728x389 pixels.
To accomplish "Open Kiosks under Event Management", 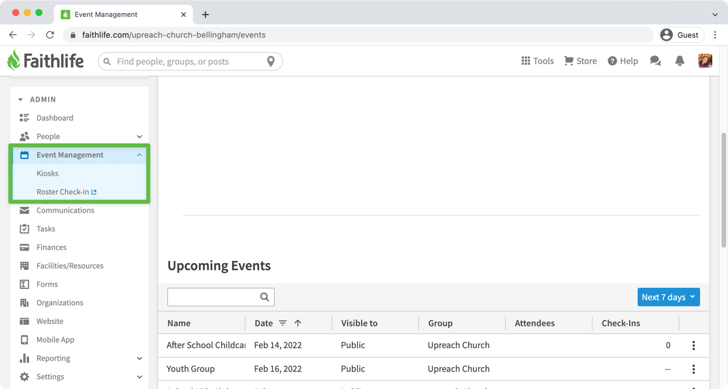I will click(x=47, y=173).
